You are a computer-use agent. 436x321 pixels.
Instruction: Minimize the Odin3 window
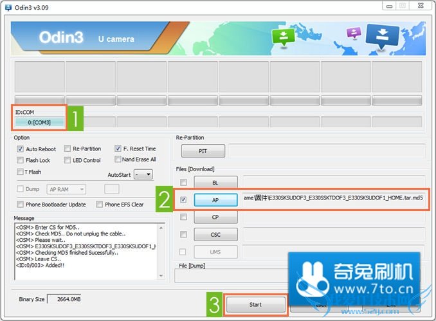point(389,6)
